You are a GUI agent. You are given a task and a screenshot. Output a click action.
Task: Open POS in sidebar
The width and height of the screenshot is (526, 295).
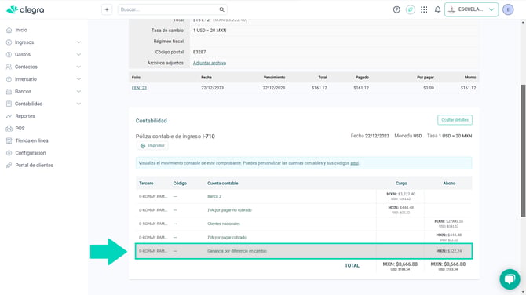[20, 129]
